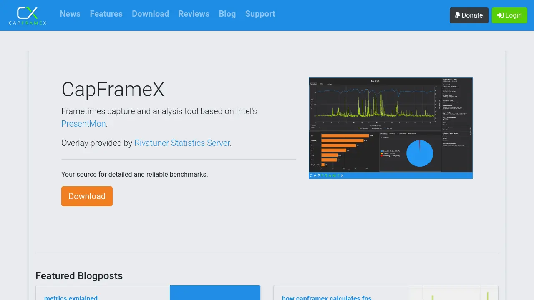
Task: Open 'how capframex calculates fps' blogpost
Action: 327,297
